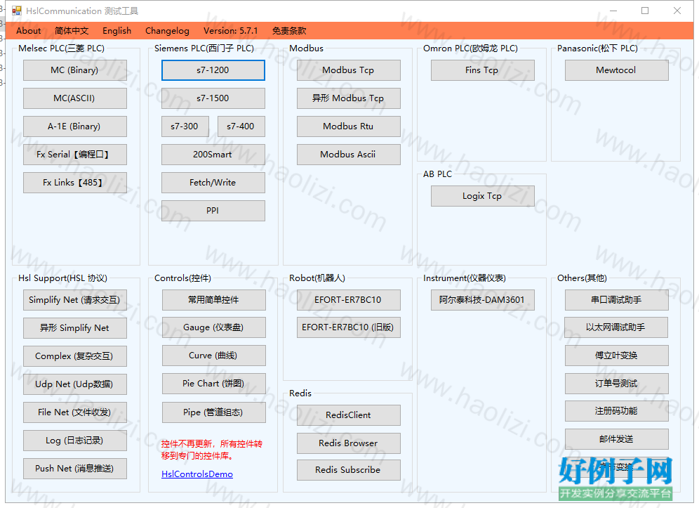This screenshot has width=699, height=508.
Task: Click the s7-300 button
Action: (x=185, y=126)
